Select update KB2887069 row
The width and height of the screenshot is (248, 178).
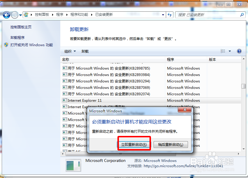tap(151, 88)
